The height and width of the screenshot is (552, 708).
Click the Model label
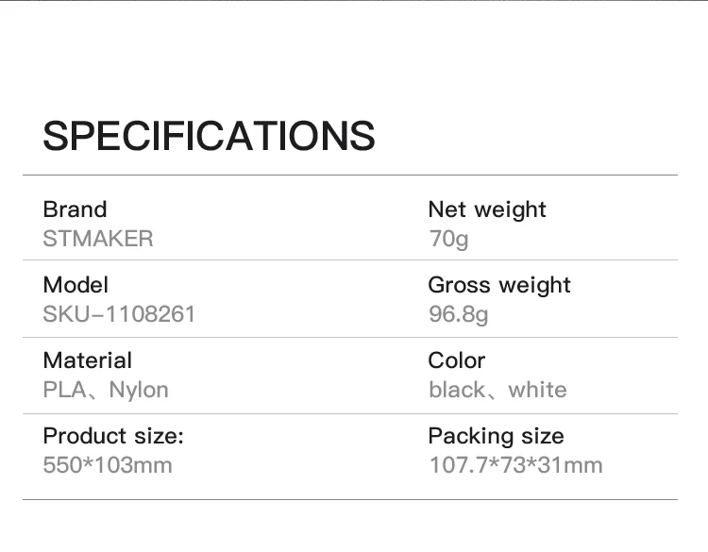pos(76,285)
